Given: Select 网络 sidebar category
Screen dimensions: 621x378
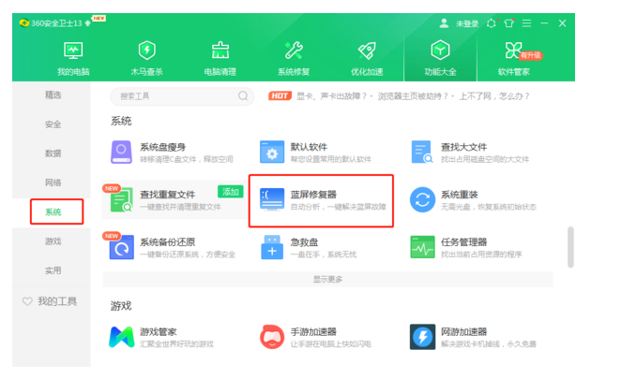Looking at the screenshot, I should tap(53, 182).
